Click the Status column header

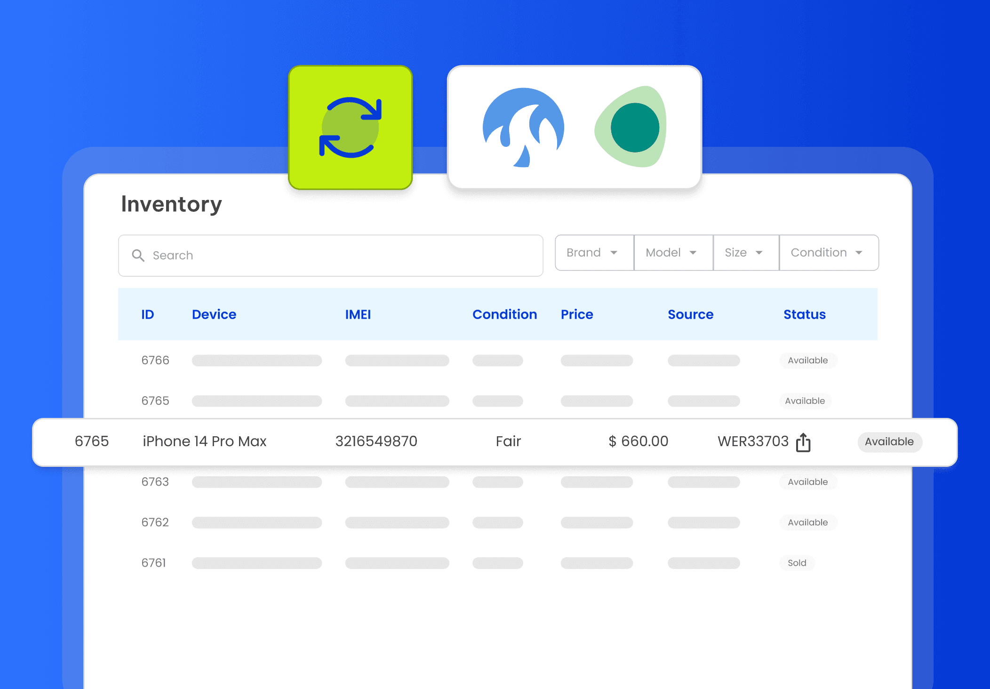[x=804, y=314]
